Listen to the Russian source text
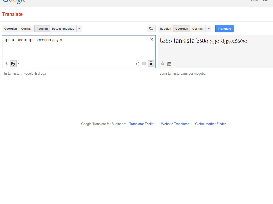Screen dimensions: 273x204 [137, 64]
